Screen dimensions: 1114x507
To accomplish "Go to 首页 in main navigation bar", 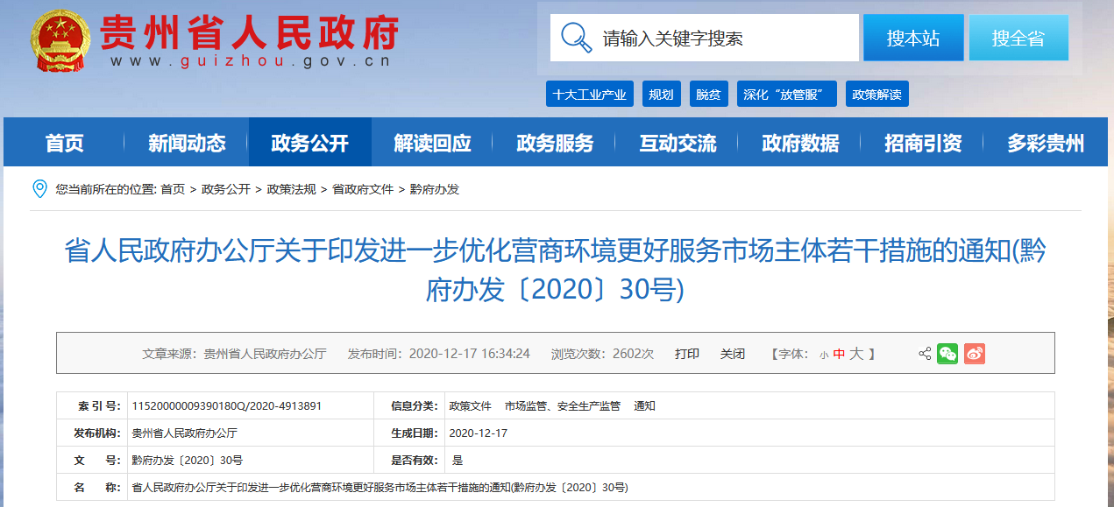I will (64, 143).
